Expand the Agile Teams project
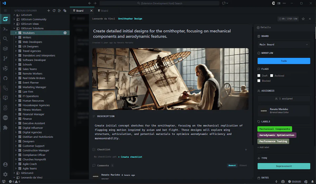Viewport: 316px width, 184px height. pyautogui.click(x=16, y=169)
